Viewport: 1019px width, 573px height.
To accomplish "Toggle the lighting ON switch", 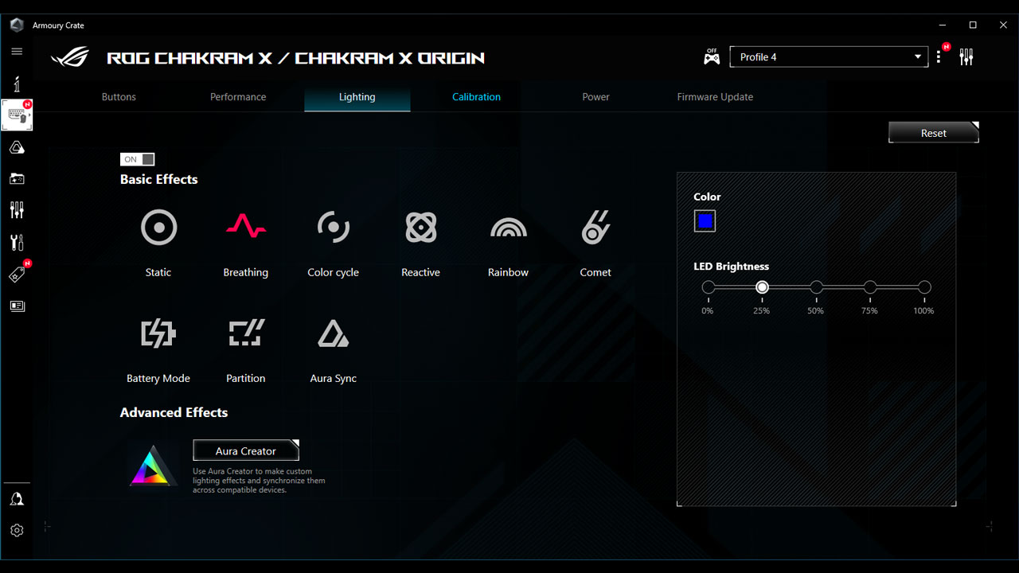I will click(x=137, y=159).
